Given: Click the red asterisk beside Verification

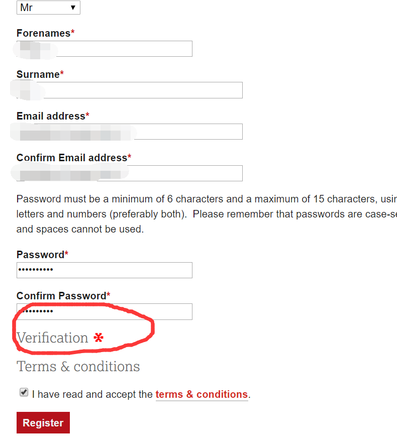Looking at the screenshot, I should [98, 338].
